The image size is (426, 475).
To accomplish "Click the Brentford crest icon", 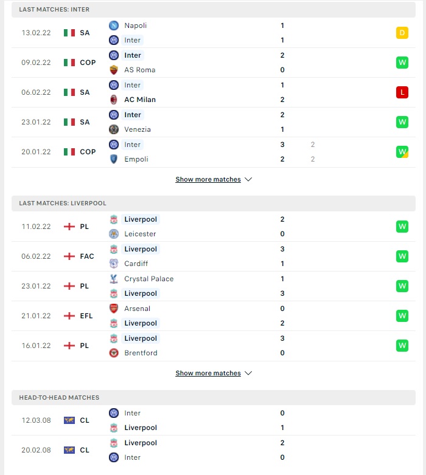I will pos(113,353).
